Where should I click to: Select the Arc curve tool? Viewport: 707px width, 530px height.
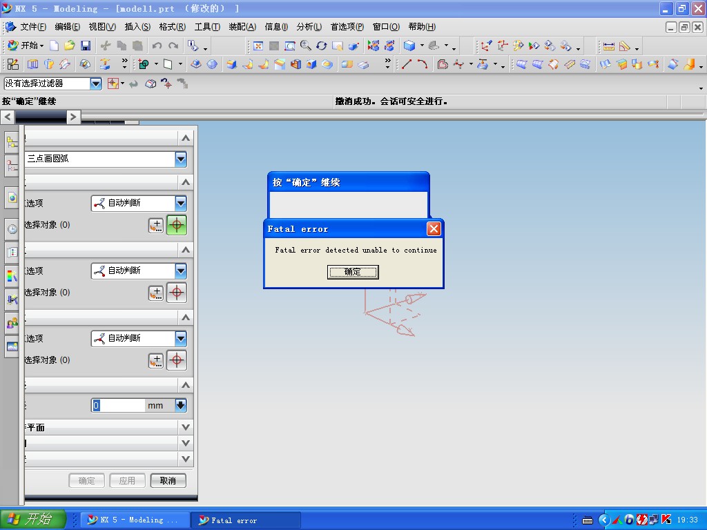[x=423, y=64]
